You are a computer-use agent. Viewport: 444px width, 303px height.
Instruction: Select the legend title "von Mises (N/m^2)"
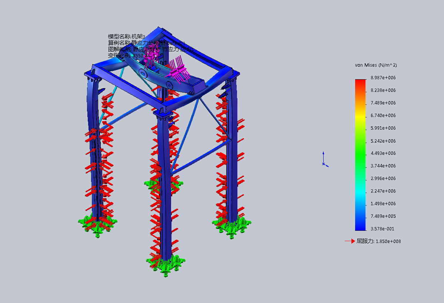pyautogui.click(x=376, y=65)
